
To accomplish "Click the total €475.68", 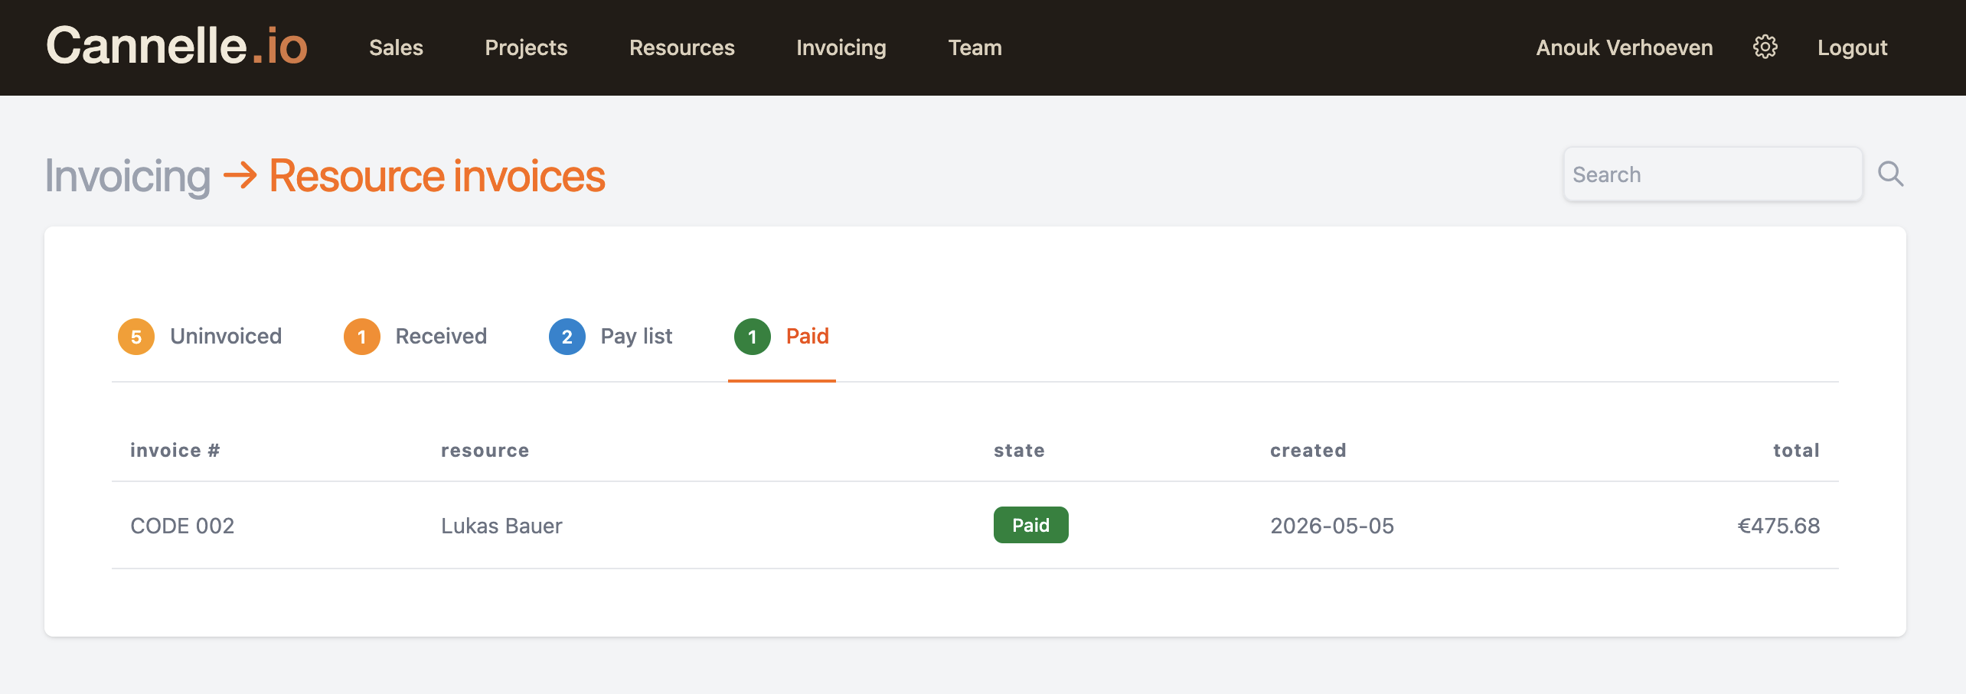I will [x=1778, y=526].
